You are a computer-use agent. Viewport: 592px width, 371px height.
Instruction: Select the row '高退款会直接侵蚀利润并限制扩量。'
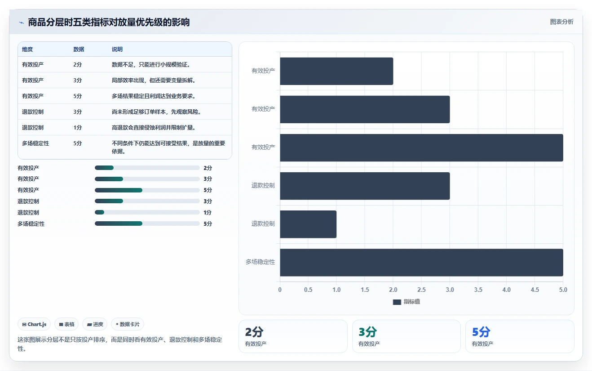coord(125,127)
